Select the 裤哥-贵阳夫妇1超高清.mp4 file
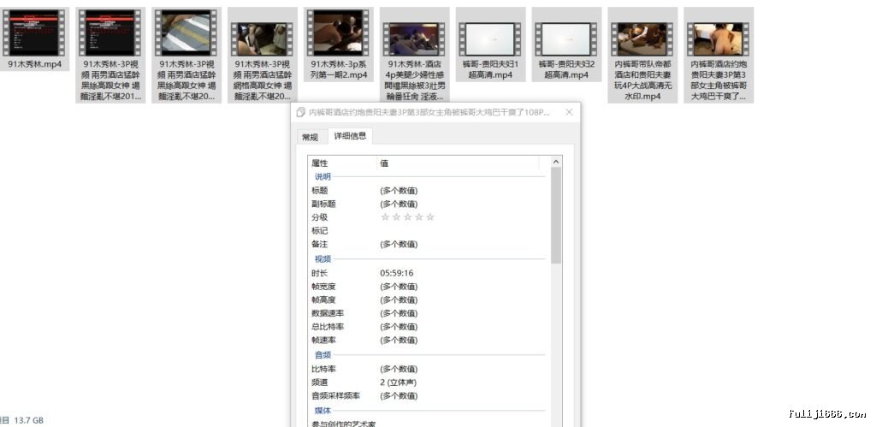 [490, 44]
